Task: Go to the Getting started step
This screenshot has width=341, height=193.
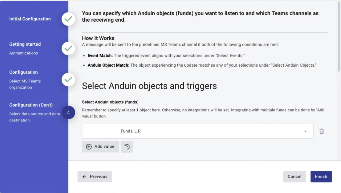Action: click(x=25, y=44)
